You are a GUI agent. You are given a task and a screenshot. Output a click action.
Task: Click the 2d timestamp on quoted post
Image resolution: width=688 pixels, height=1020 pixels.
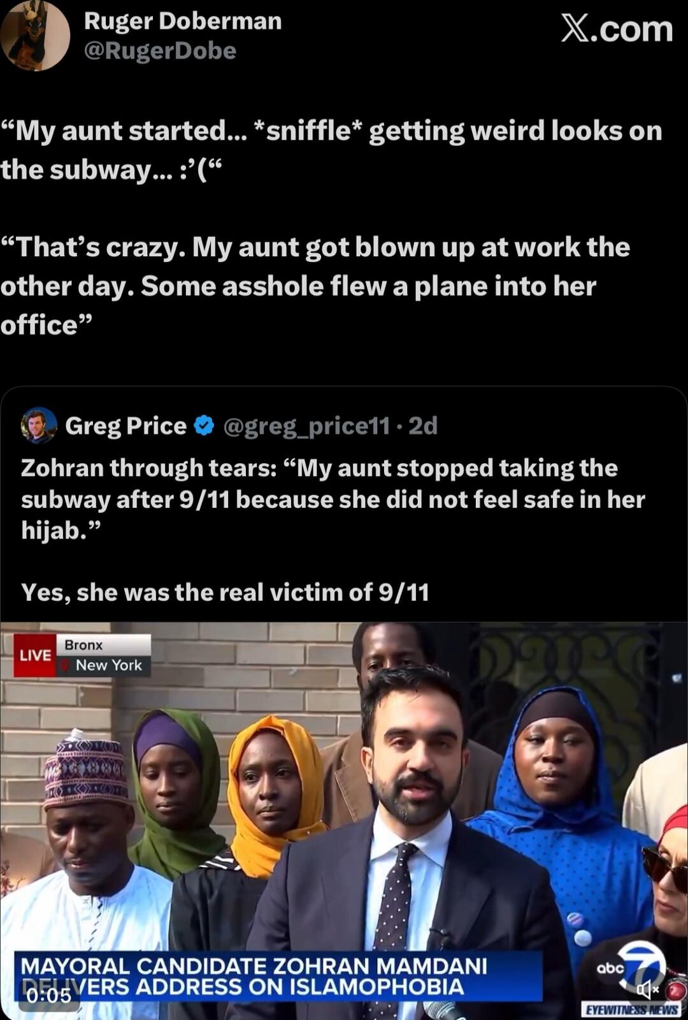tap(423, 426)
